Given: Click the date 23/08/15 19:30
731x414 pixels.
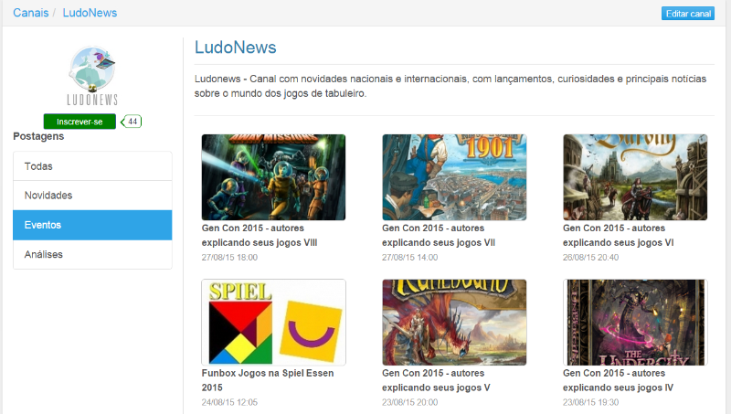Looking at the screenshot, I should pyautogui.click(x=590, y=402).
